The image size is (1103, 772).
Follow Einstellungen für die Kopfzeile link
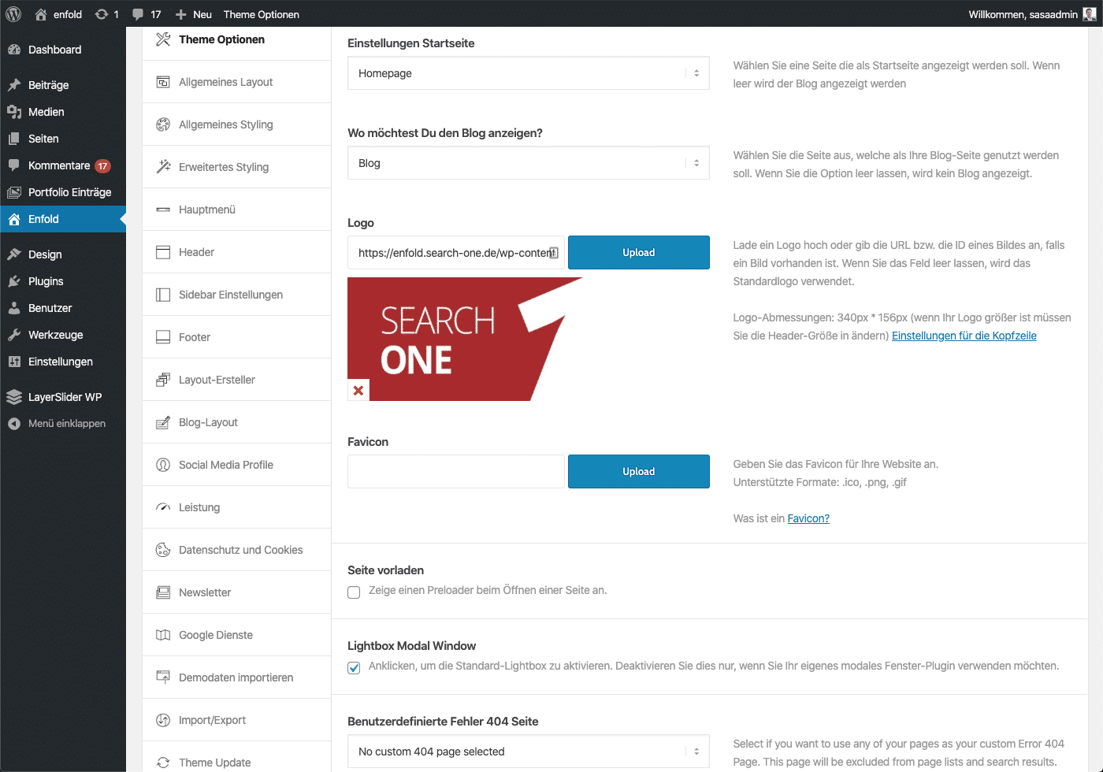964,336
